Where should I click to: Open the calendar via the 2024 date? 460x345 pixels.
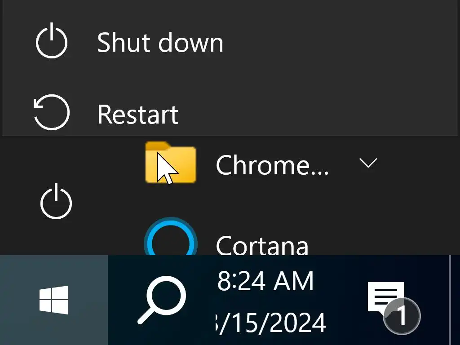click(271, 323)
